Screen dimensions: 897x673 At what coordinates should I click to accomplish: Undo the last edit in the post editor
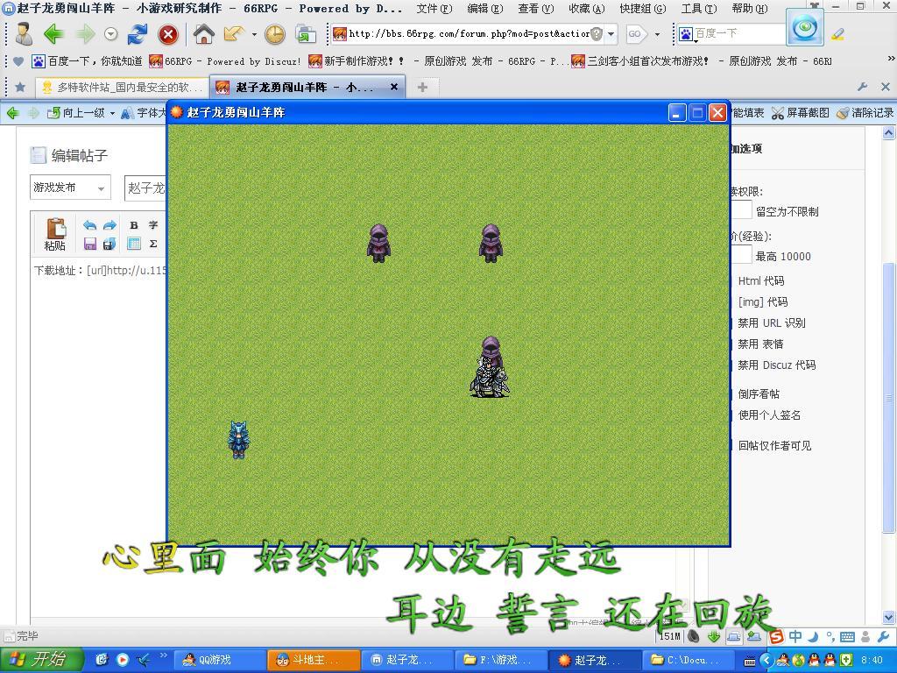(x=90, y=225)
